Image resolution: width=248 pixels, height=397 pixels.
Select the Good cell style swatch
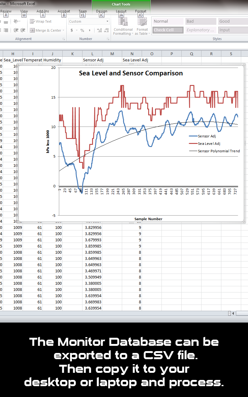tap(232, 21)
